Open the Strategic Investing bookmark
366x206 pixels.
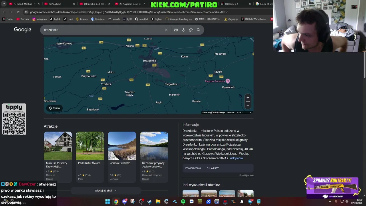(179, 19)
